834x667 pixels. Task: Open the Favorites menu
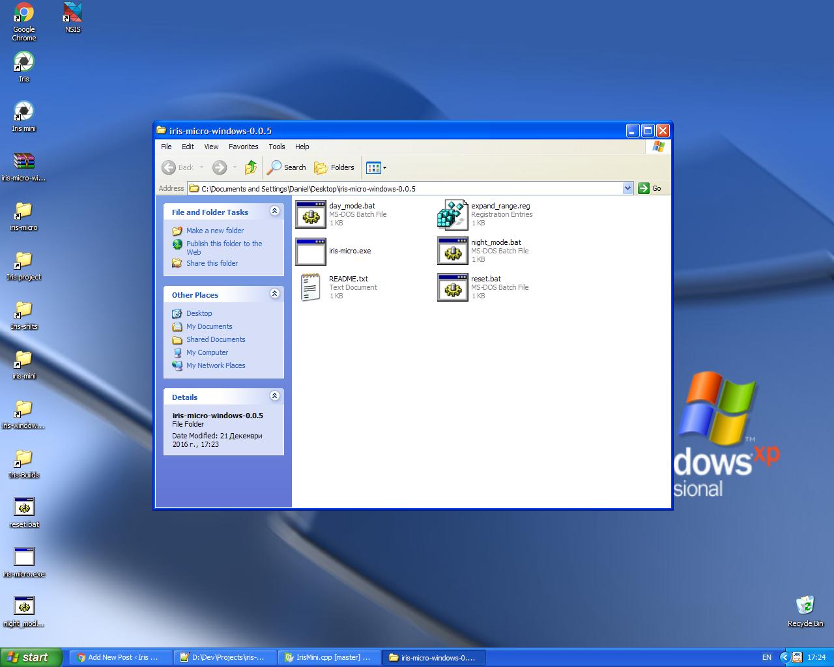click(x=243, y=147)
